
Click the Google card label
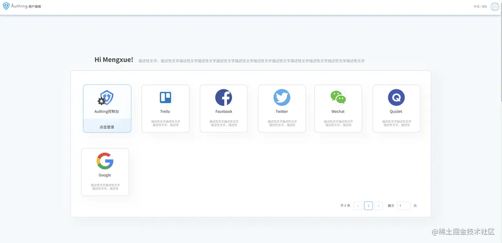coord(105,175)
